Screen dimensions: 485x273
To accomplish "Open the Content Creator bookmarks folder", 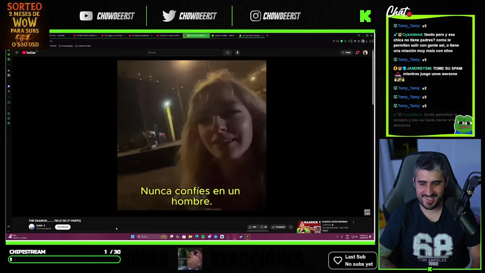I will click(83, 46).
